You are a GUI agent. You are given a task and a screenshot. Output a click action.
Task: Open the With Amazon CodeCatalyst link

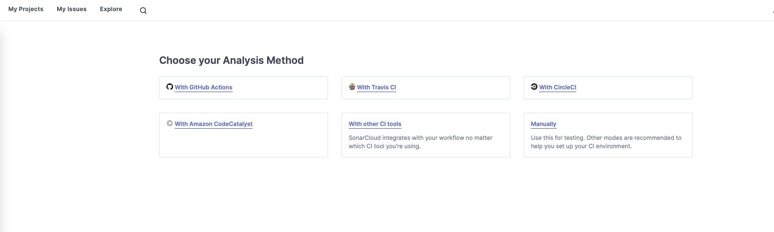pyautogui.click(x=214, y=124)
